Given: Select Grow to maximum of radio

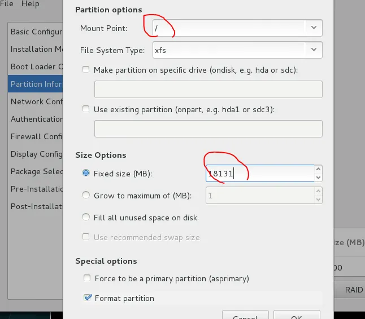Looking at the screenshot, I should point(86,196).
